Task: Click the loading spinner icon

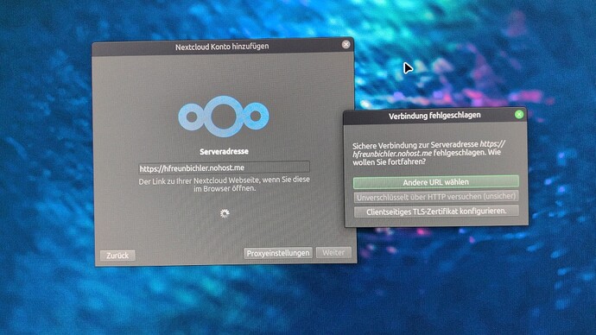Action: 225,213
